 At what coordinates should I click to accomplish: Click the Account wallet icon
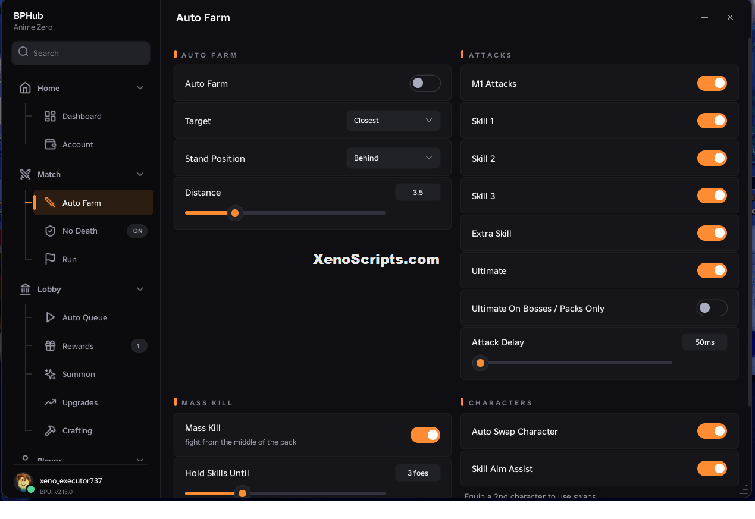[50, 144]
